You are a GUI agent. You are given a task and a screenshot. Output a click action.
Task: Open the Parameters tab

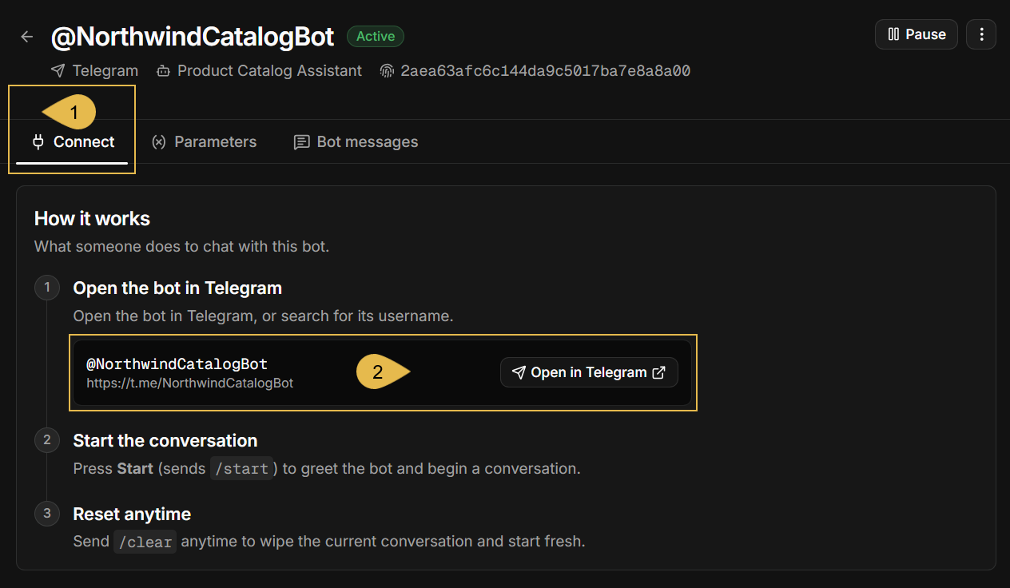pyautogui.click(x=204, y=142)
